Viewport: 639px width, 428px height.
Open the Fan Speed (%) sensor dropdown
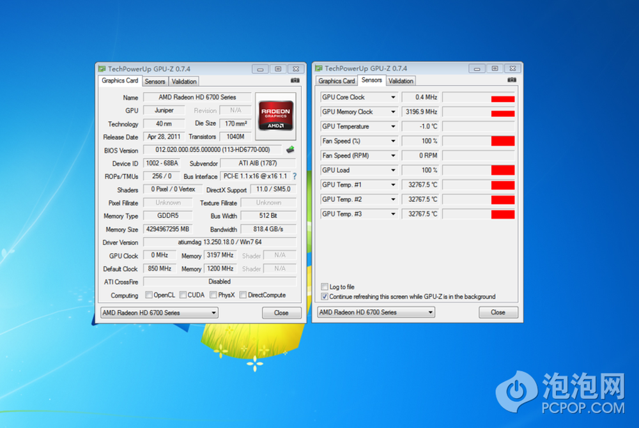(393, 141)
